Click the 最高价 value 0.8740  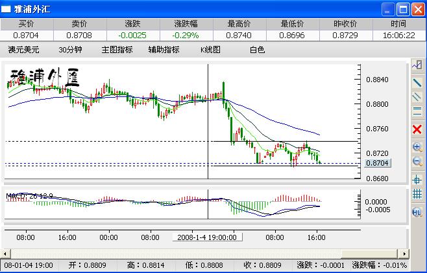click(239, 36)
